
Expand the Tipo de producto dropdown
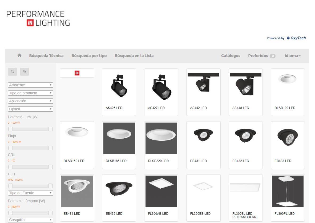point(31,93)
